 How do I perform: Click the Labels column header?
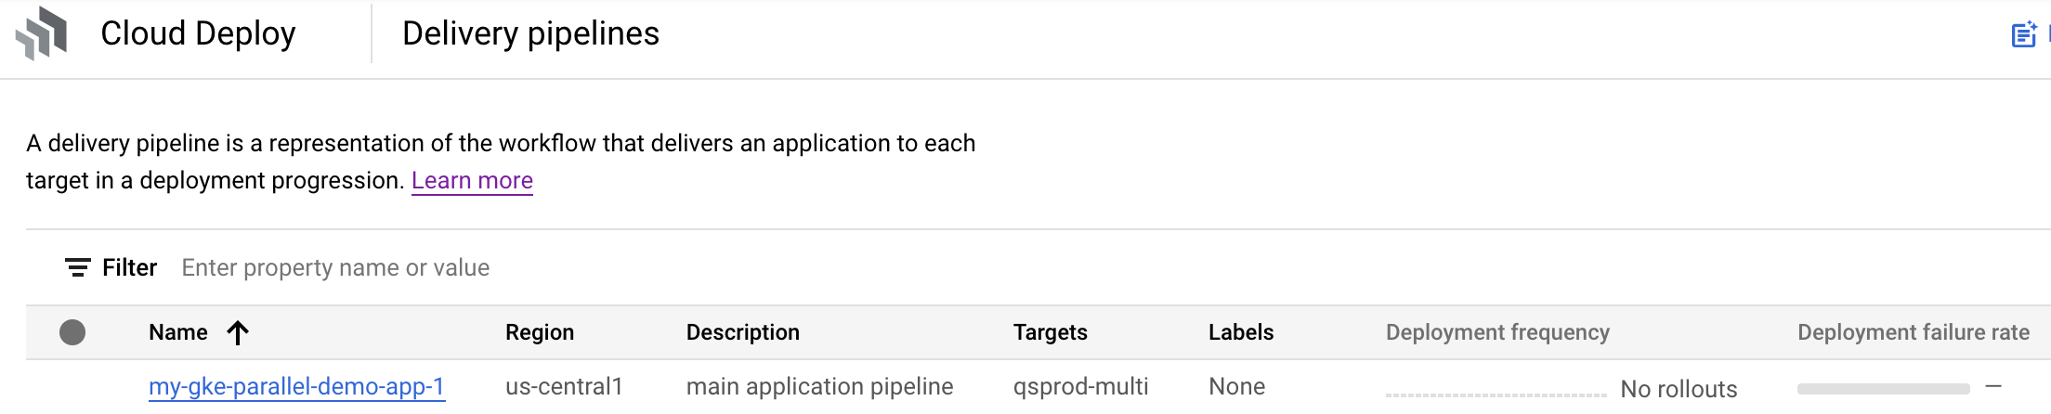(x=1240, y=332)
